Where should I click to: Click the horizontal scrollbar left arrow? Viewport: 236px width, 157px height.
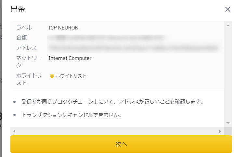tap(14, 131)
